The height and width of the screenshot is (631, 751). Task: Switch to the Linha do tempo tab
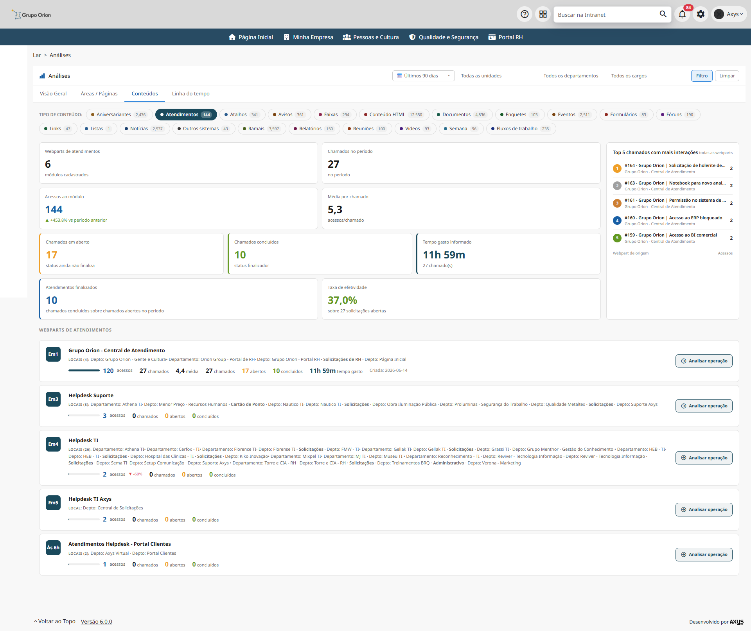[x=191, y=94]
